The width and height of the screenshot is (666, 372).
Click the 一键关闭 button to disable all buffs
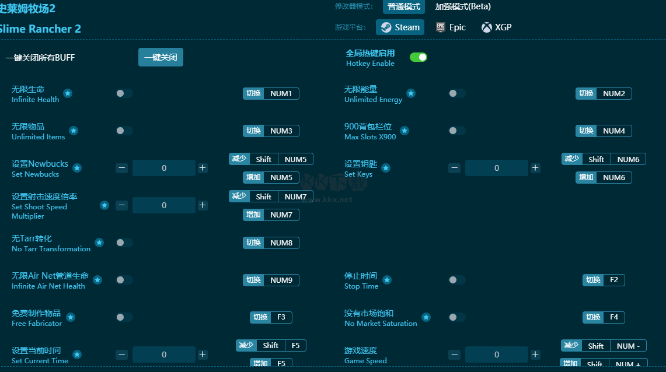(161, 57)
